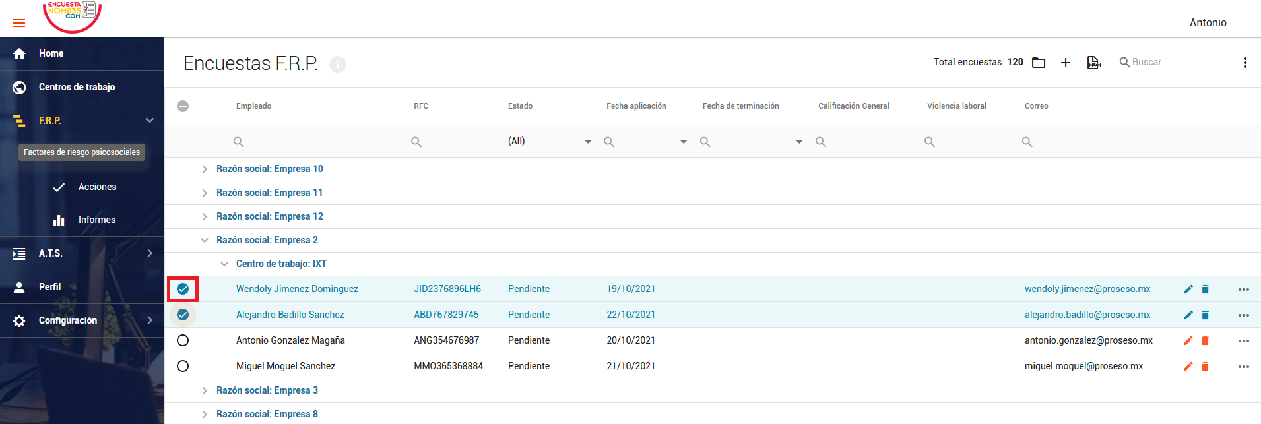Image resolution: width=1261 pixels, height=424 pixels.
Task: Open Fecha de terminación date filter dropdown
Action: click(x=799, y=142)
